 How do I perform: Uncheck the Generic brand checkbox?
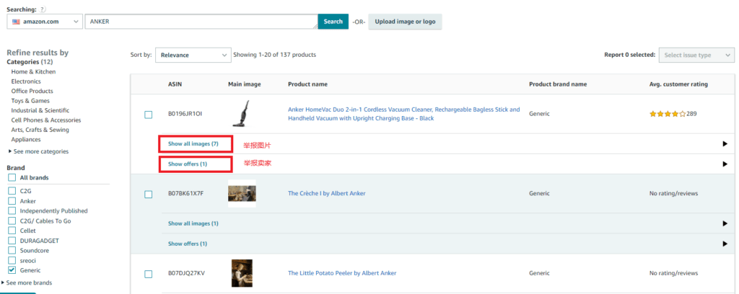click(12, 270)
